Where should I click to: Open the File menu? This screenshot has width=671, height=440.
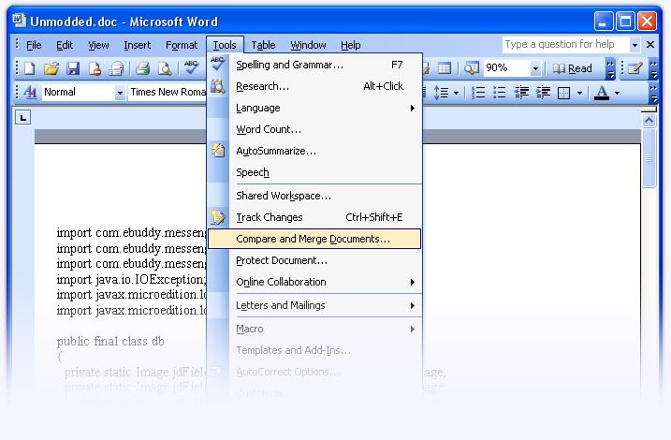[34, 45]
